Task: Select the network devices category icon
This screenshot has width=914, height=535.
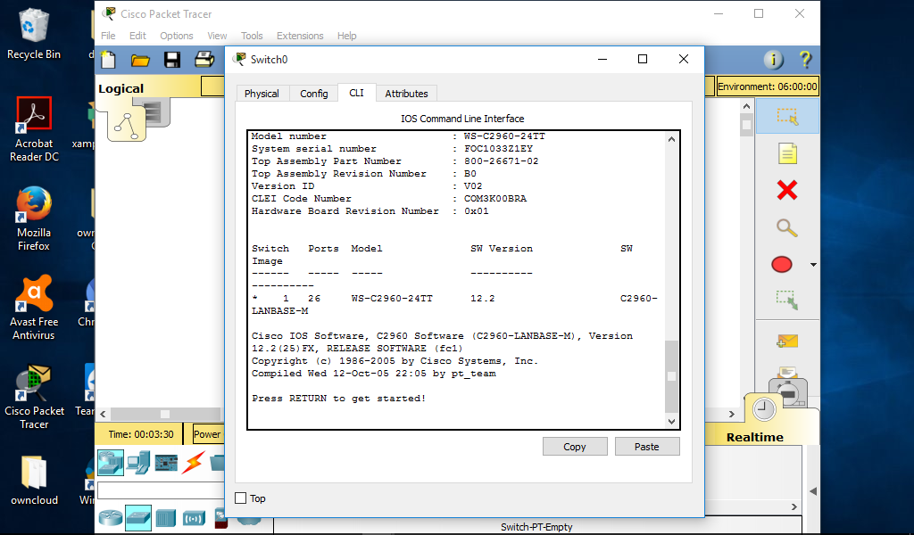Action: [110, 463]
